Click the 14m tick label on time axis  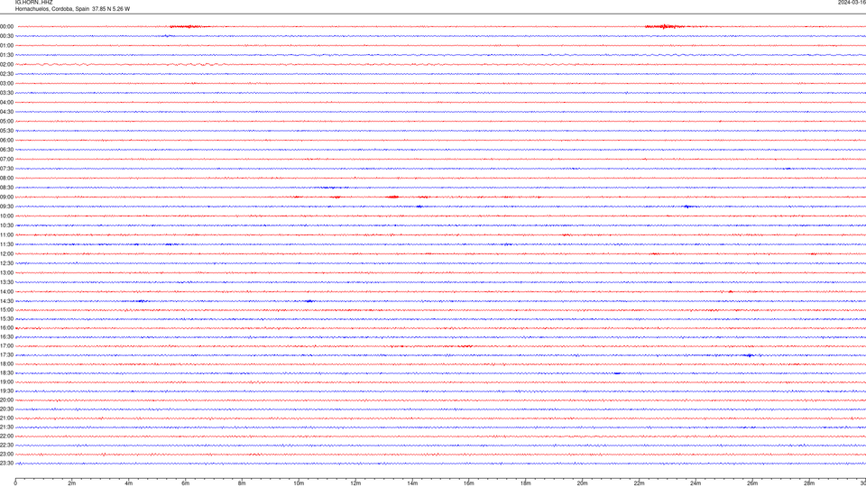click(x=412, y=483)
